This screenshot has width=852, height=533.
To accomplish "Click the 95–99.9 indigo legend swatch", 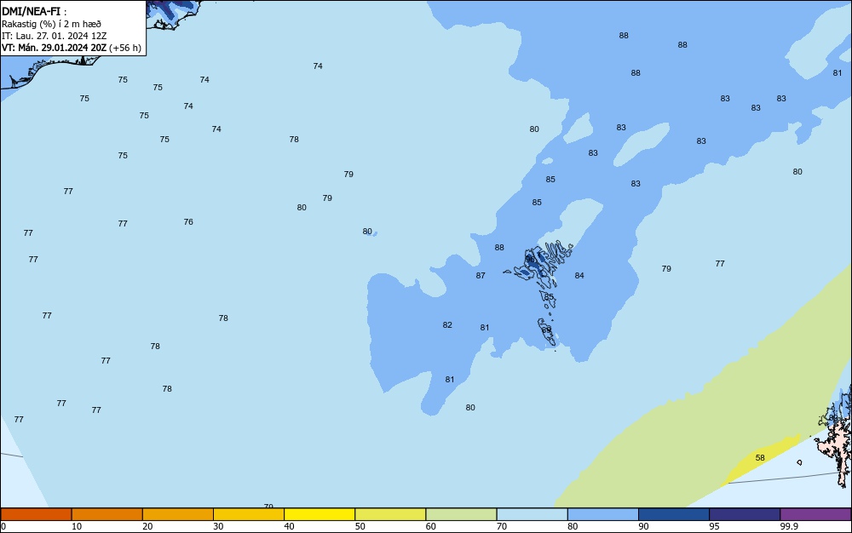I will pos(745,514).
